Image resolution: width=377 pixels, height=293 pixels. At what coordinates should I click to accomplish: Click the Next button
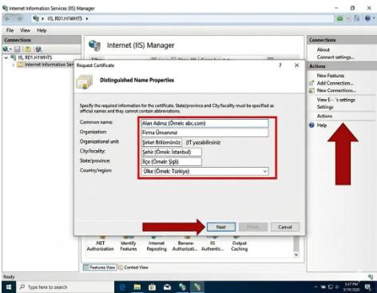[221, 227]
